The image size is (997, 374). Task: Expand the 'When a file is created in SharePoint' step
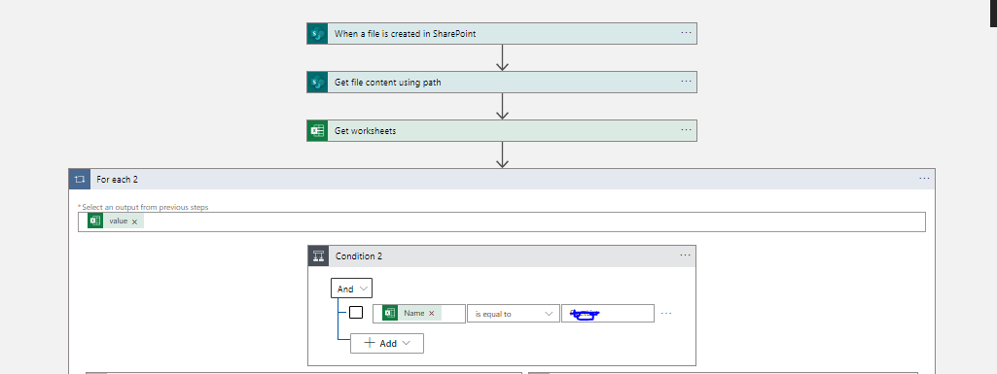[502, 34]
